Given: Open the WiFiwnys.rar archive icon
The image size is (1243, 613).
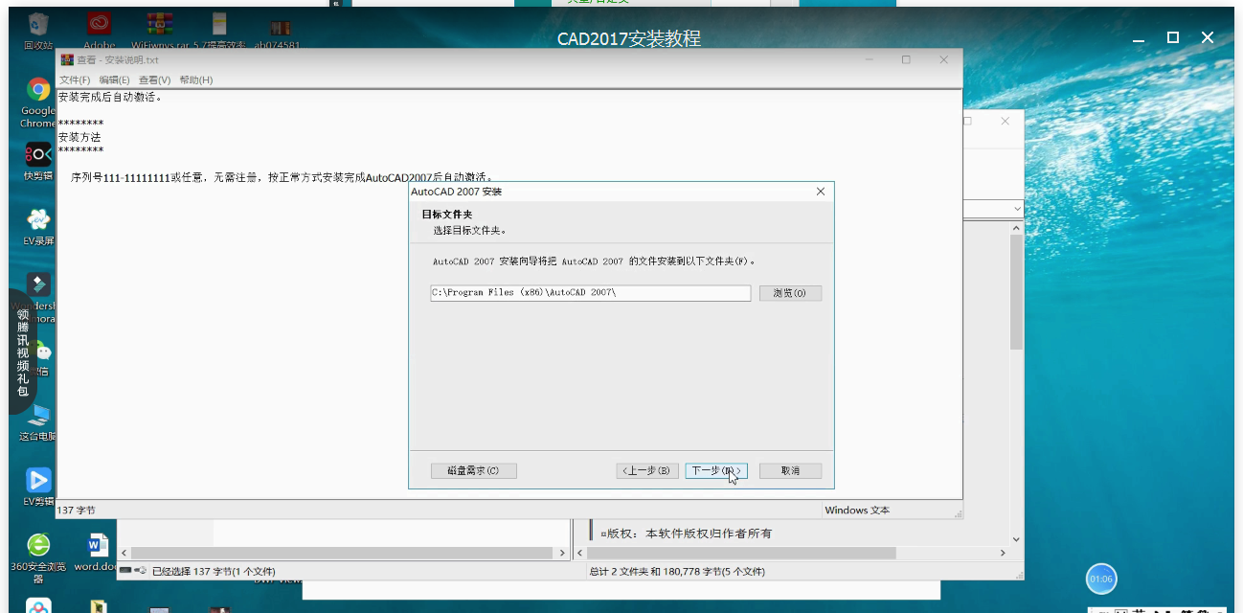Looking at the screenshot, I should 159,24.
